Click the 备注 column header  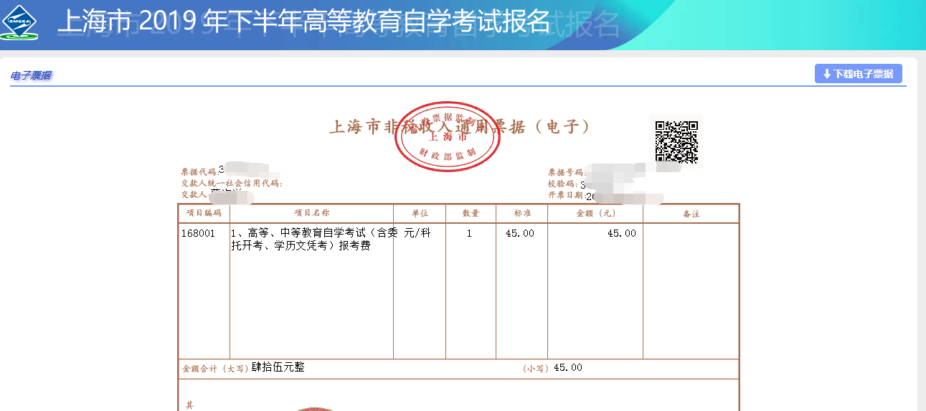click(691, 214)
